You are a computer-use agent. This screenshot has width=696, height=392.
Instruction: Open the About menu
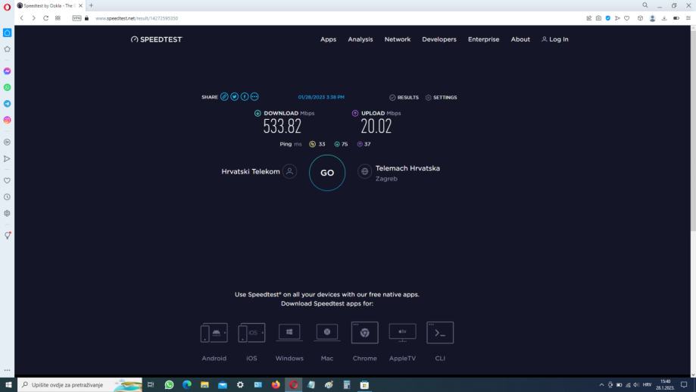520,39
